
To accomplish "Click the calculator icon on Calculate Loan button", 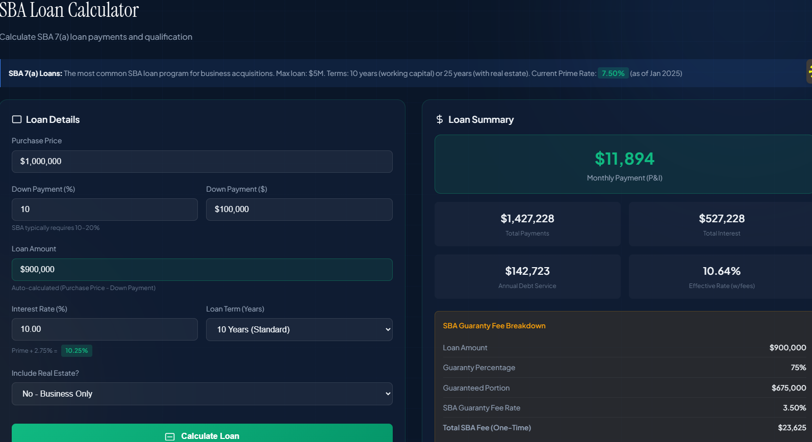I will click(x=170, y=436).
